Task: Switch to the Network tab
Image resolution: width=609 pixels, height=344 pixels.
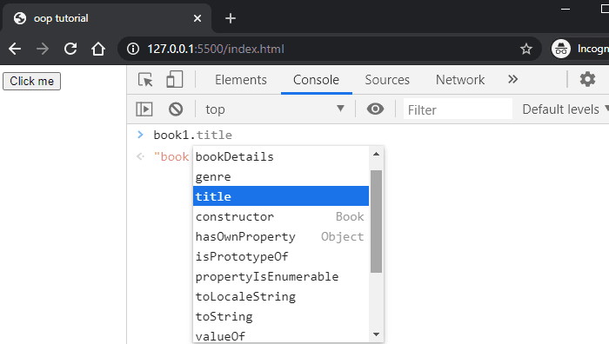Action: [x=460, y=80]
